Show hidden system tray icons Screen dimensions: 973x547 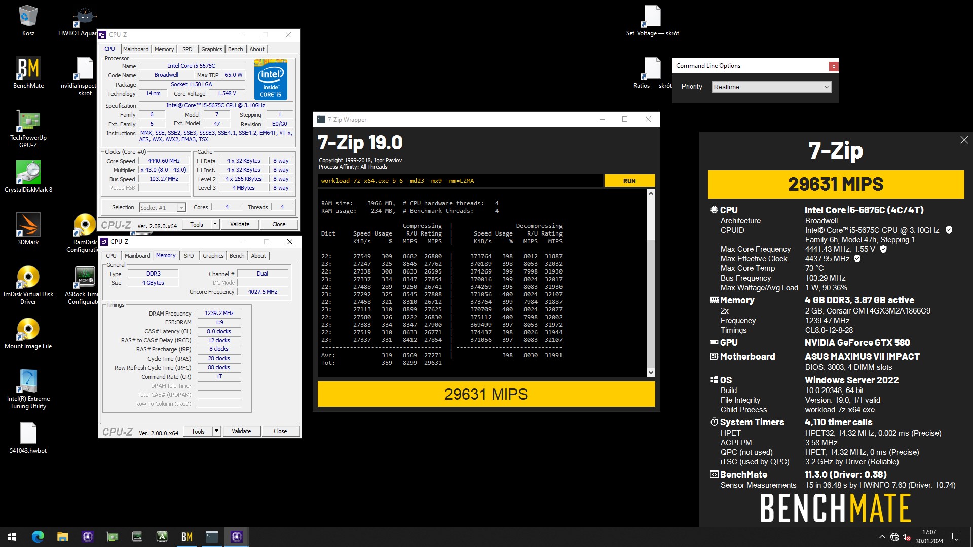point(882,537)
